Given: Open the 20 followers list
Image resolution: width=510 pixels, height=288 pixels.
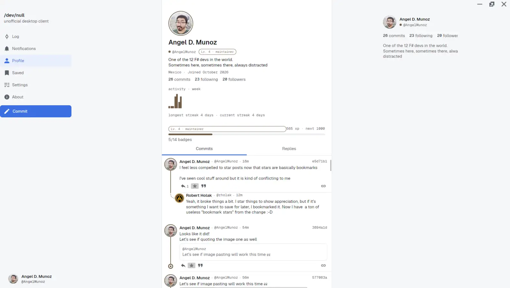Looking at the screenshot, I should [234, 79].
